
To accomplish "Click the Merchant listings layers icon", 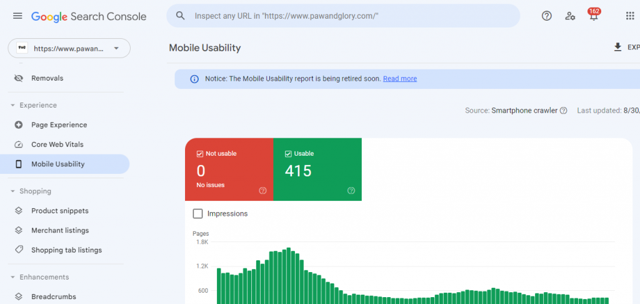I will 19,230.
